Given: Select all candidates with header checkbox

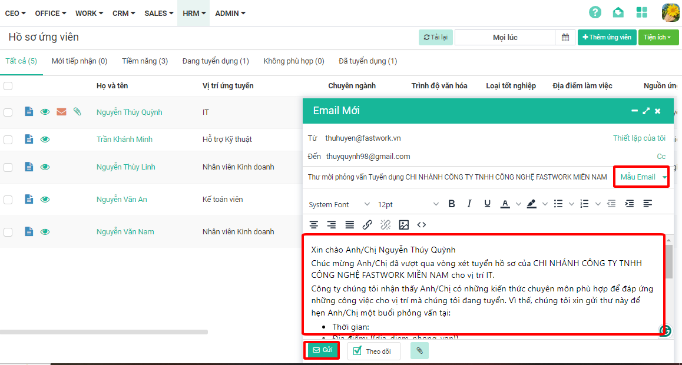Looking at the screenshot, I should point(8,86).
